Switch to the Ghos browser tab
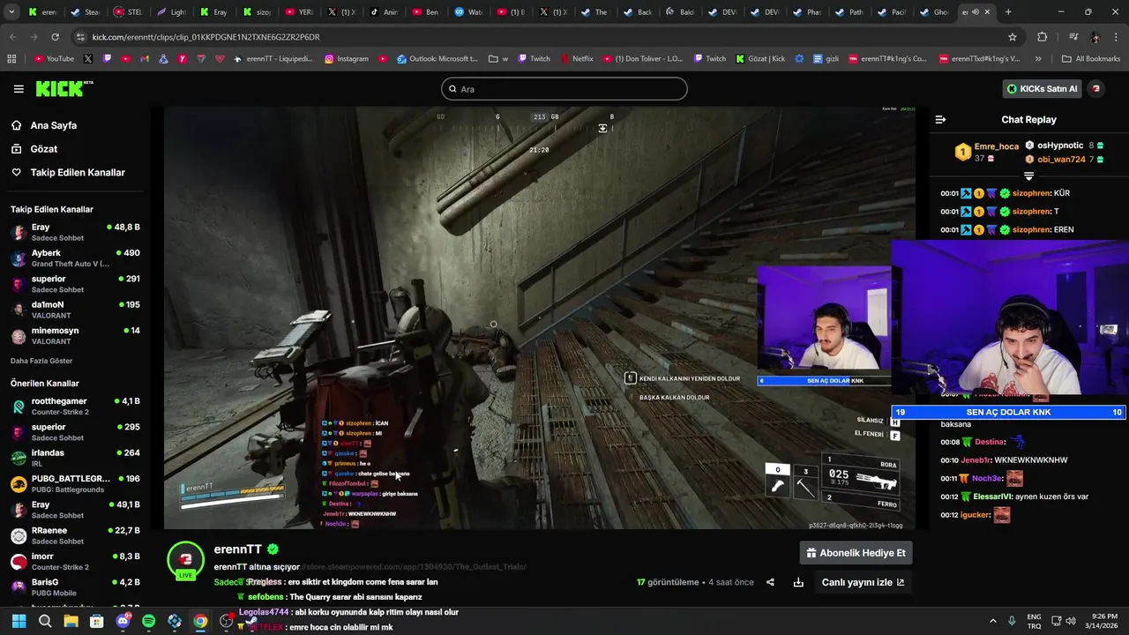Image resolution: width=1129 pixels, height=635 pixels. [x=932, y=12]
